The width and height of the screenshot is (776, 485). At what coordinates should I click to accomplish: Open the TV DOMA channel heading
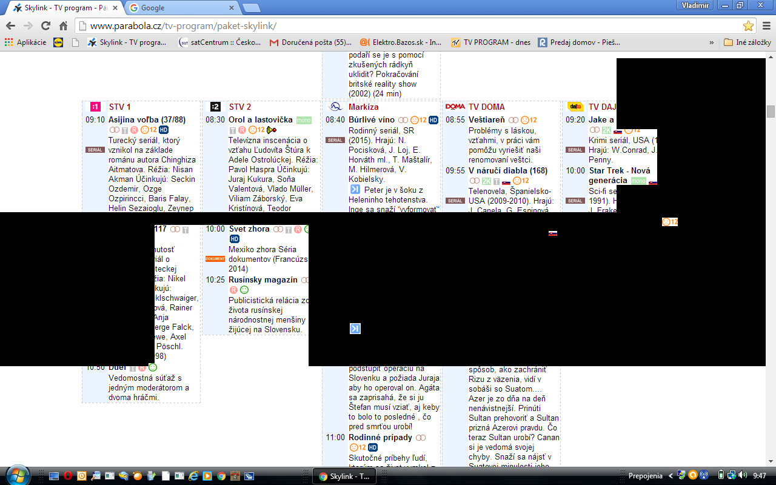click(487, 107)
